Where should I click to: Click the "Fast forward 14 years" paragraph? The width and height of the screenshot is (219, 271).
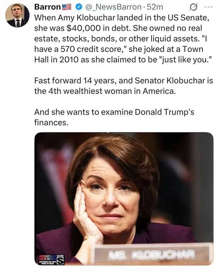124,86
